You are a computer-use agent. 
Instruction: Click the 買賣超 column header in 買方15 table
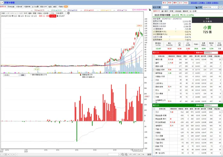click(179, 56)
